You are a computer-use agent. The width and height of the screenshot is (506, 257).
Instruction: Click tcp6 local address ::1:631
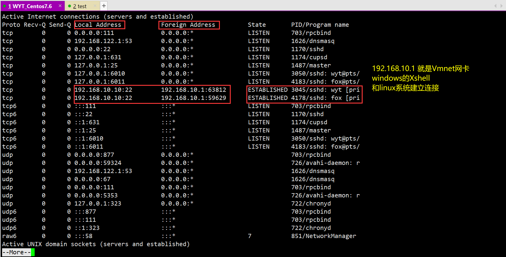point(87,122)
